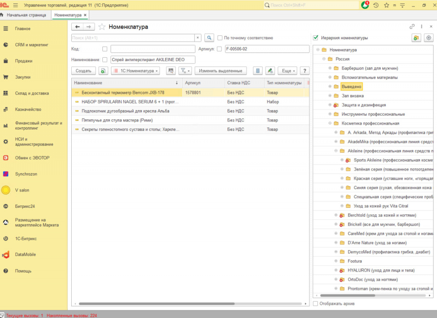
Task: Open the filter funnel dropdown
Action: click(x=185, y=71)
